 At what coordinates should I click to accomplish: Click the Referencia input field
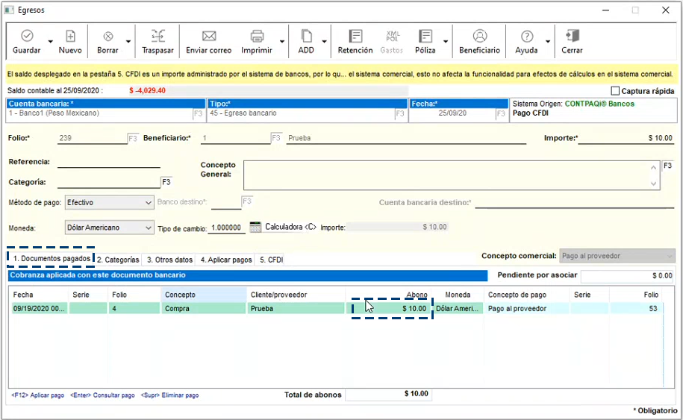108,162
